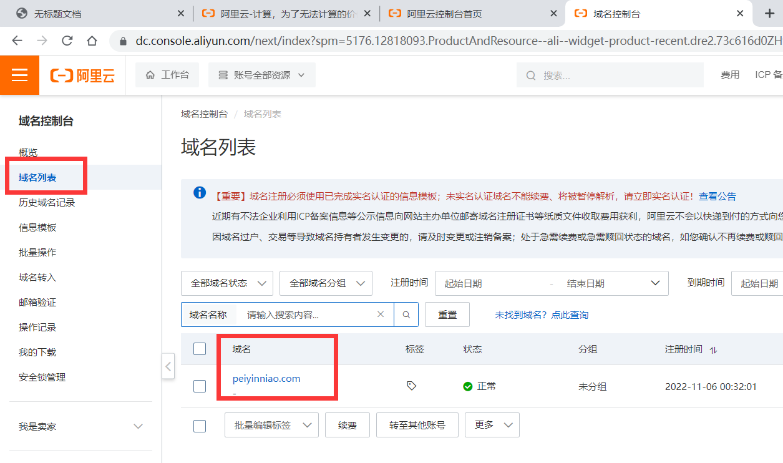
Task: Select all domains with the header checkbox
Action: click(199, 349)
